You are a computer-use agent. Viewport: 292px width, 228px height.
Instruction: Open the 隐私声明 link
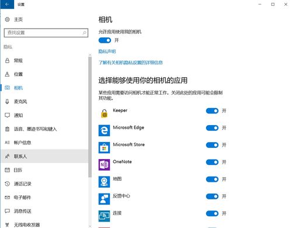click(x=107, y=51)
